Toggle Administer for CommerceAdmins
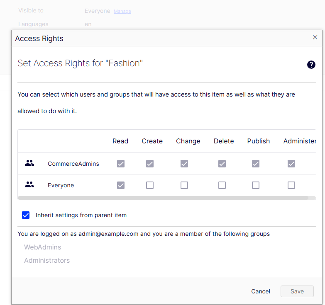The image size is (325, 305). (291, 164)
